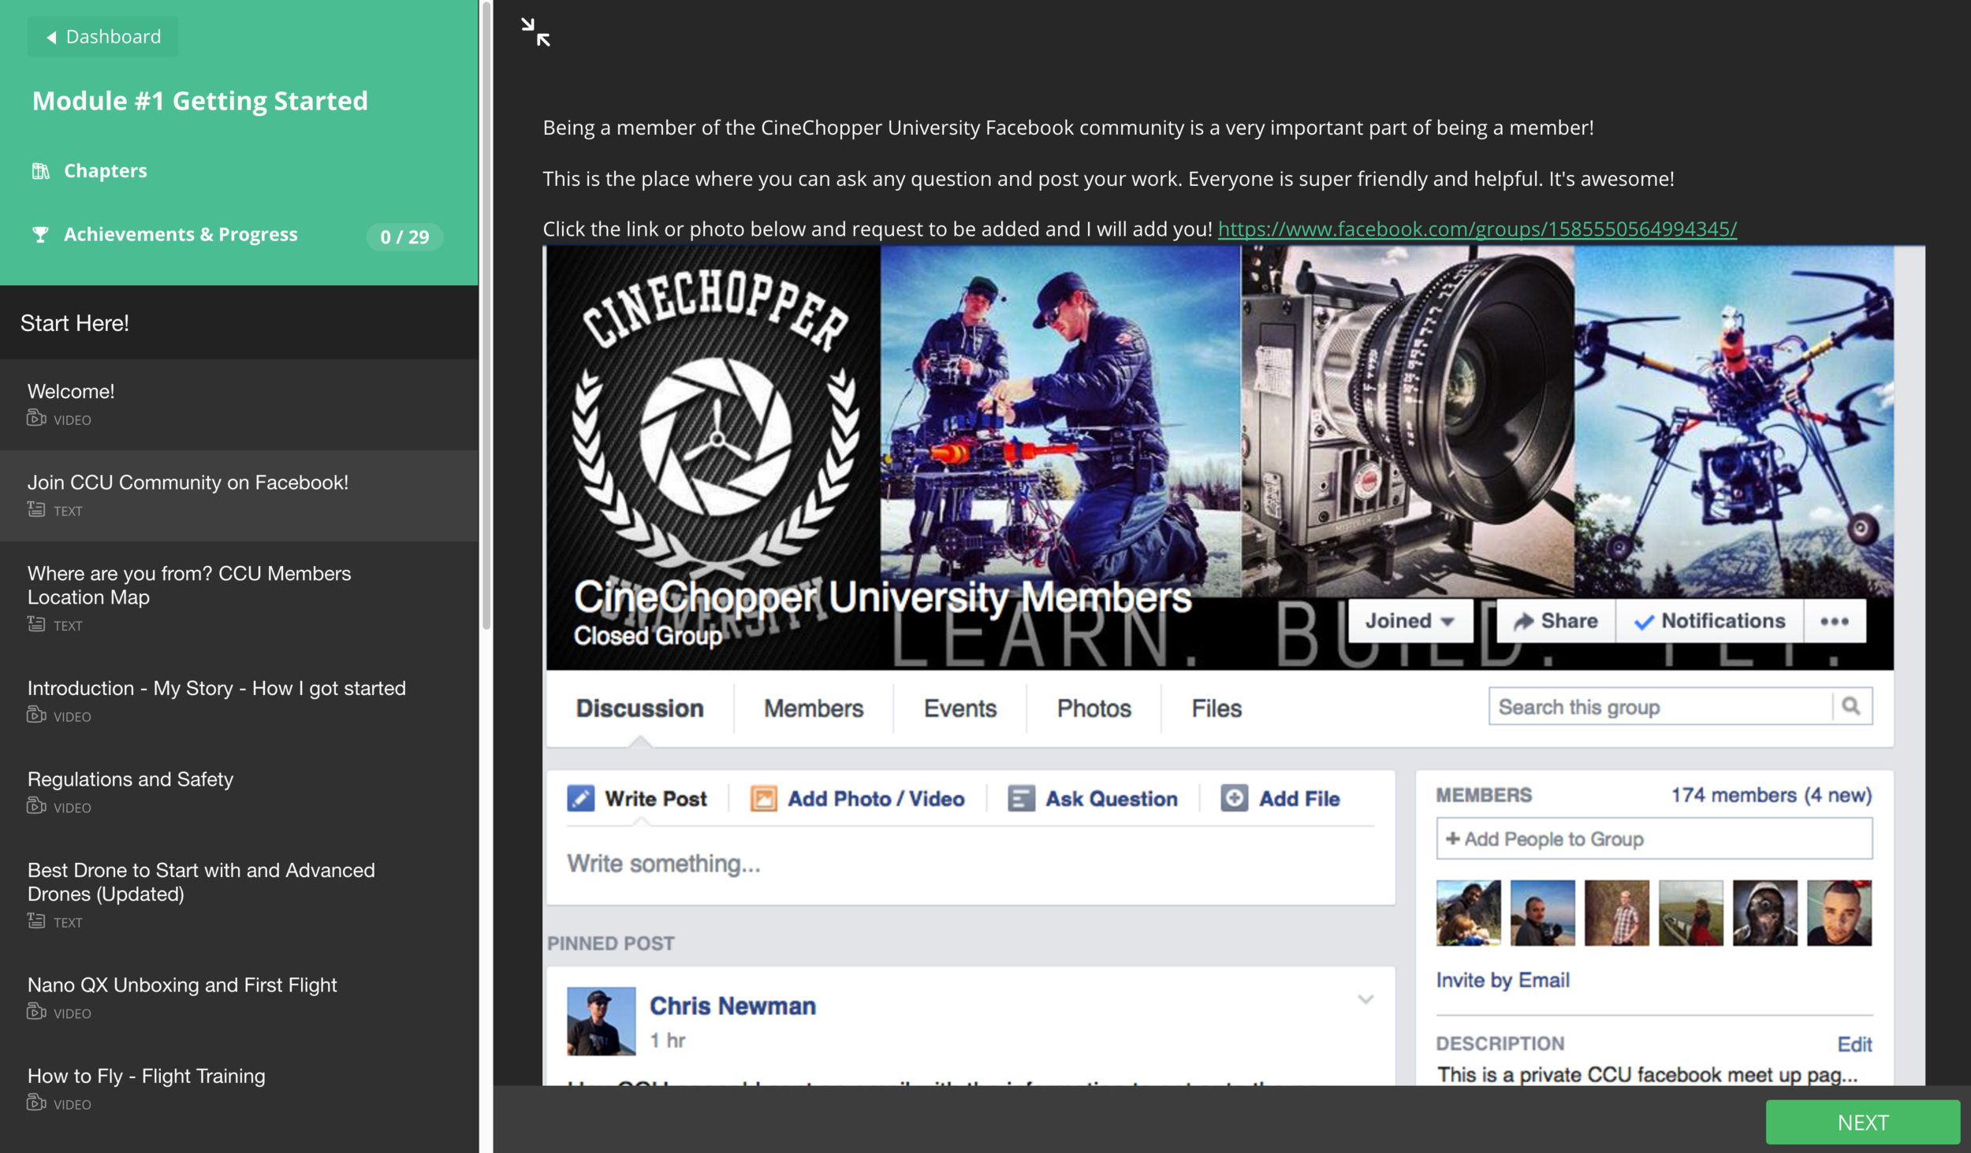Switch to the Members tab

(x=814, y=709)
